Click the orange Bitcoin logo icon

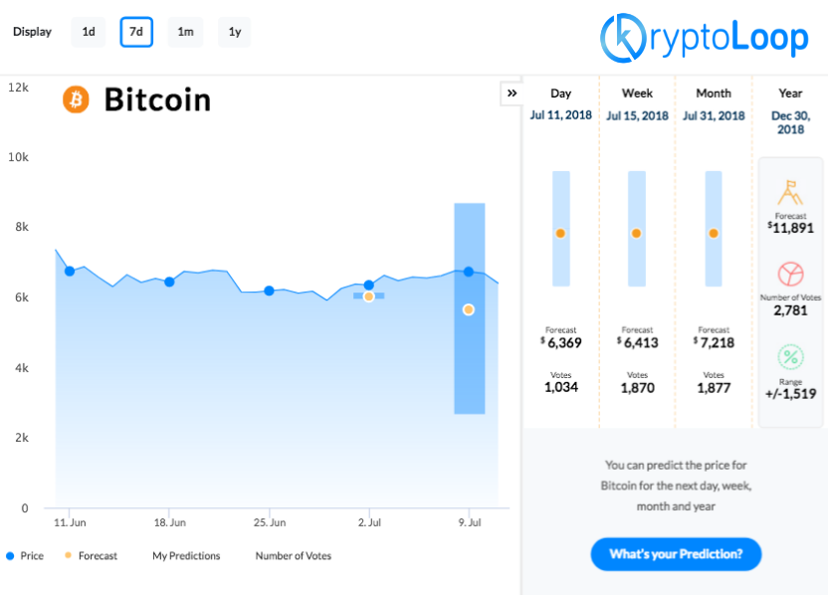click(76, 99)
